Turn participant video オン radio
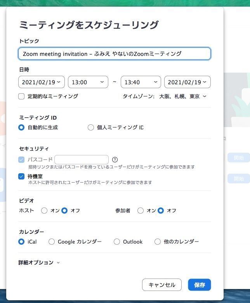This screenshot has width=250, height=303. coord(141,211)
